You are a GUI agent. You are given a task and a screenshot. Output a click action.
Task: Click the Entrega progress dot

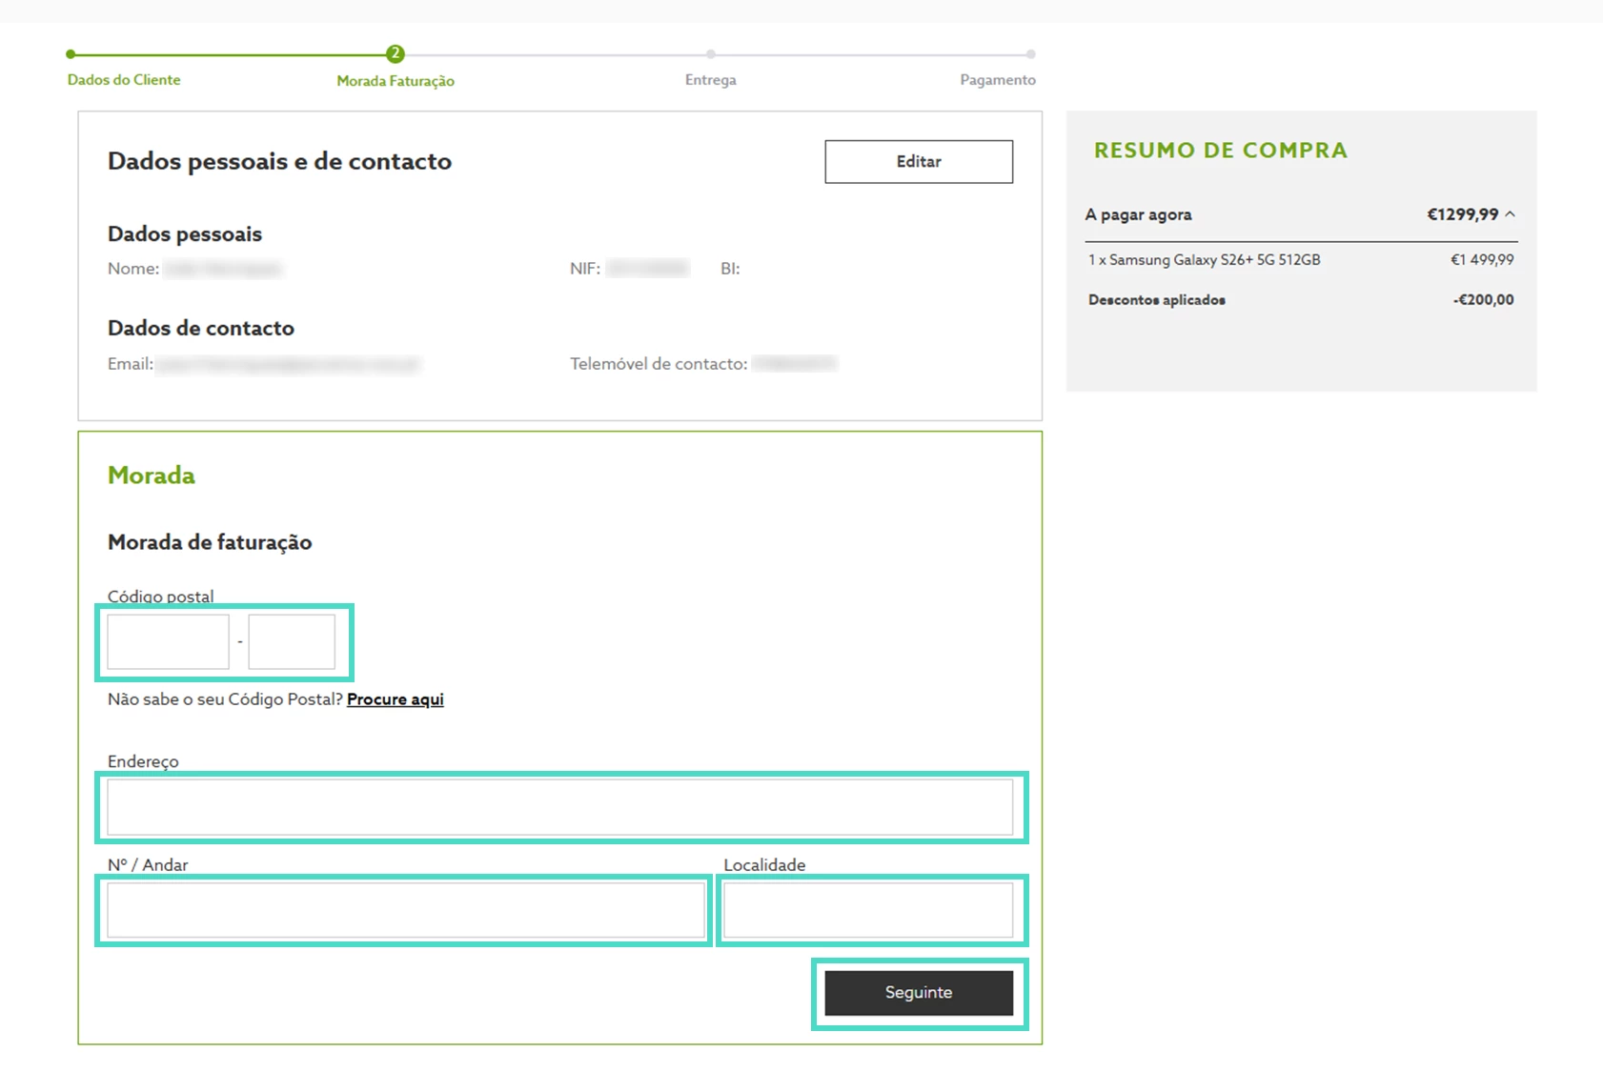click(x=711, y=54)
